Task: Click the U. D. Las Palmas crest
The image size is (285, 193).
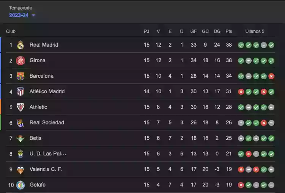Action: (x=20, y=154)
